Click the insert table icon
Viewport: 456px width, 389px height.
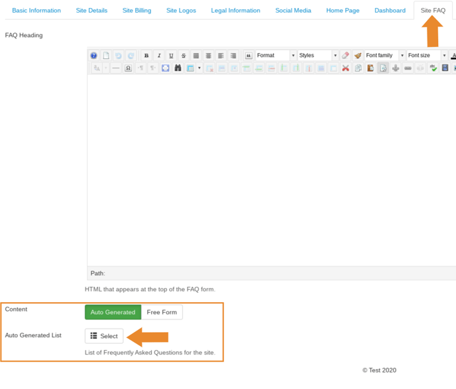coord(190,68)
